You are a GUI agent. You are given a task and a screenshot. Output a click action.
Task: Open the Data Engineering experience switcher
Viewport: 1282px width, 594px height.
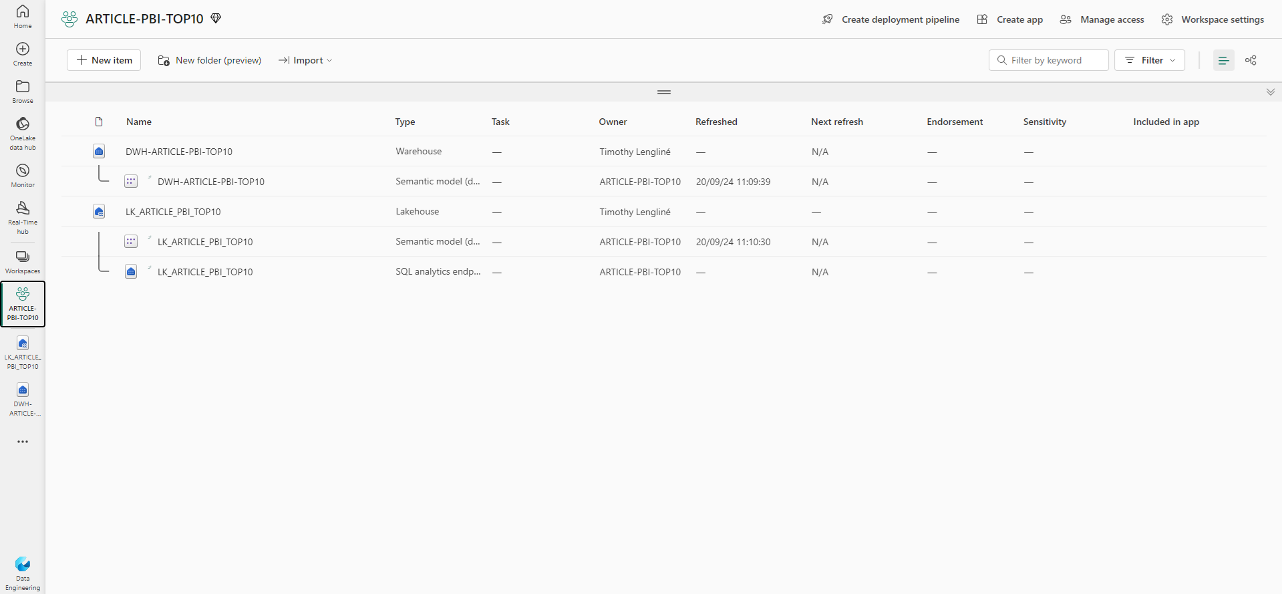[x=23, y=574]
